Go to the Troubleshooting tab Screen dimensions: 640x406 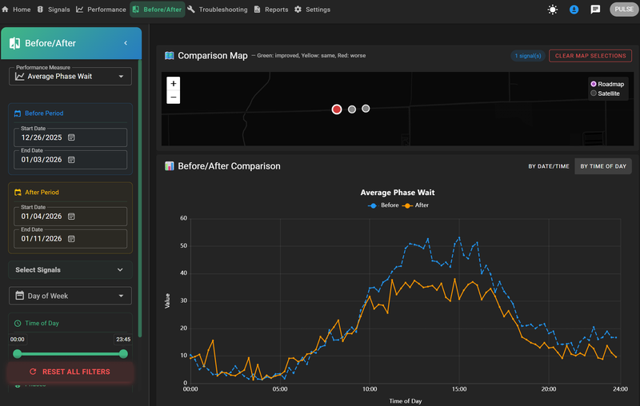click(x=218, y=10)
